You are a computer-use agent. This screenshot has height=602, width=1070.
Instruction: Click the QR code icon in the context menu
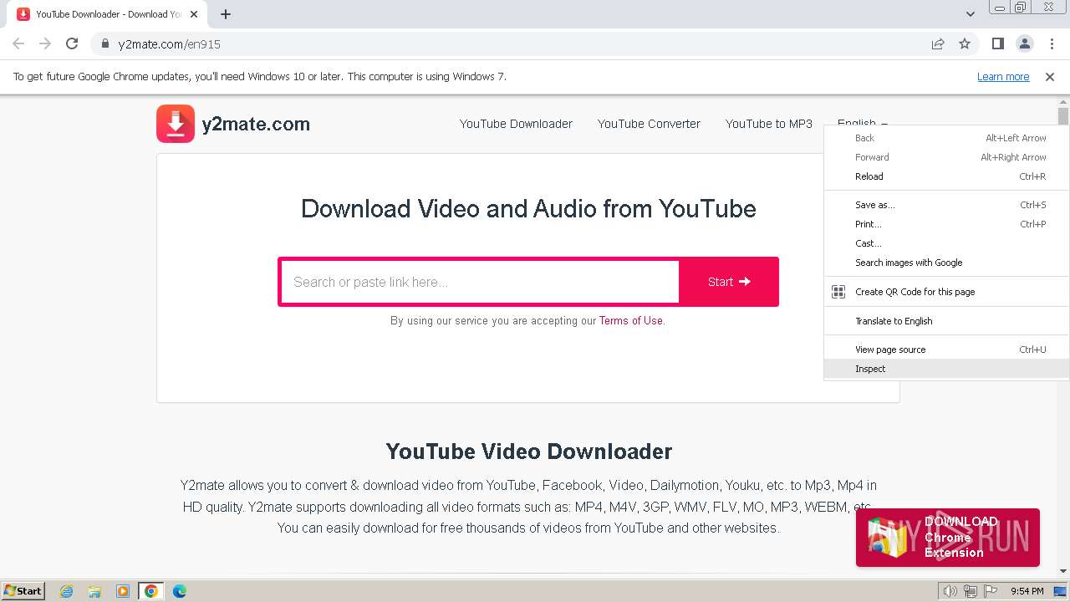coord(838,292)
